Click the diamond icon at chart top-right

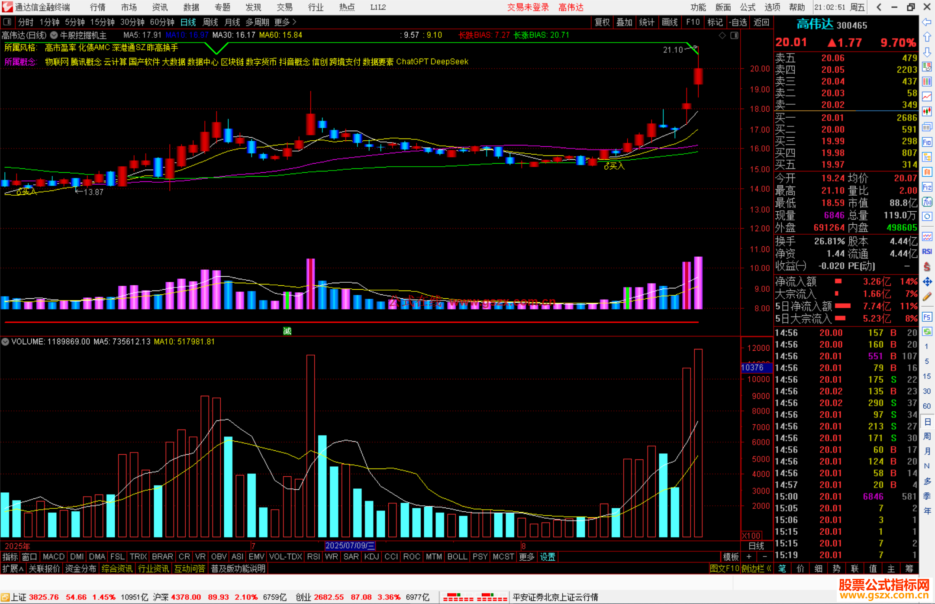coord(722,36)
